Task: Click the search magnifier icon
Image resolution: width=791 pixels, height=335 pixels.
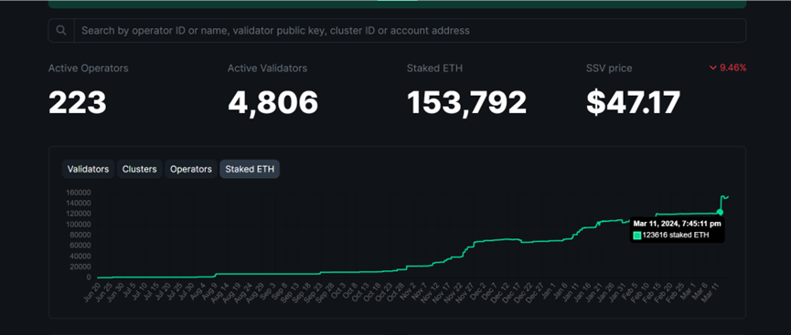Action: click(x=61, y=30)
